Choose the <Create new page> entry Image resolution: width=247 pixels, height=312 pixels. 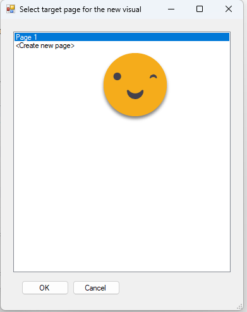(45, 45)
